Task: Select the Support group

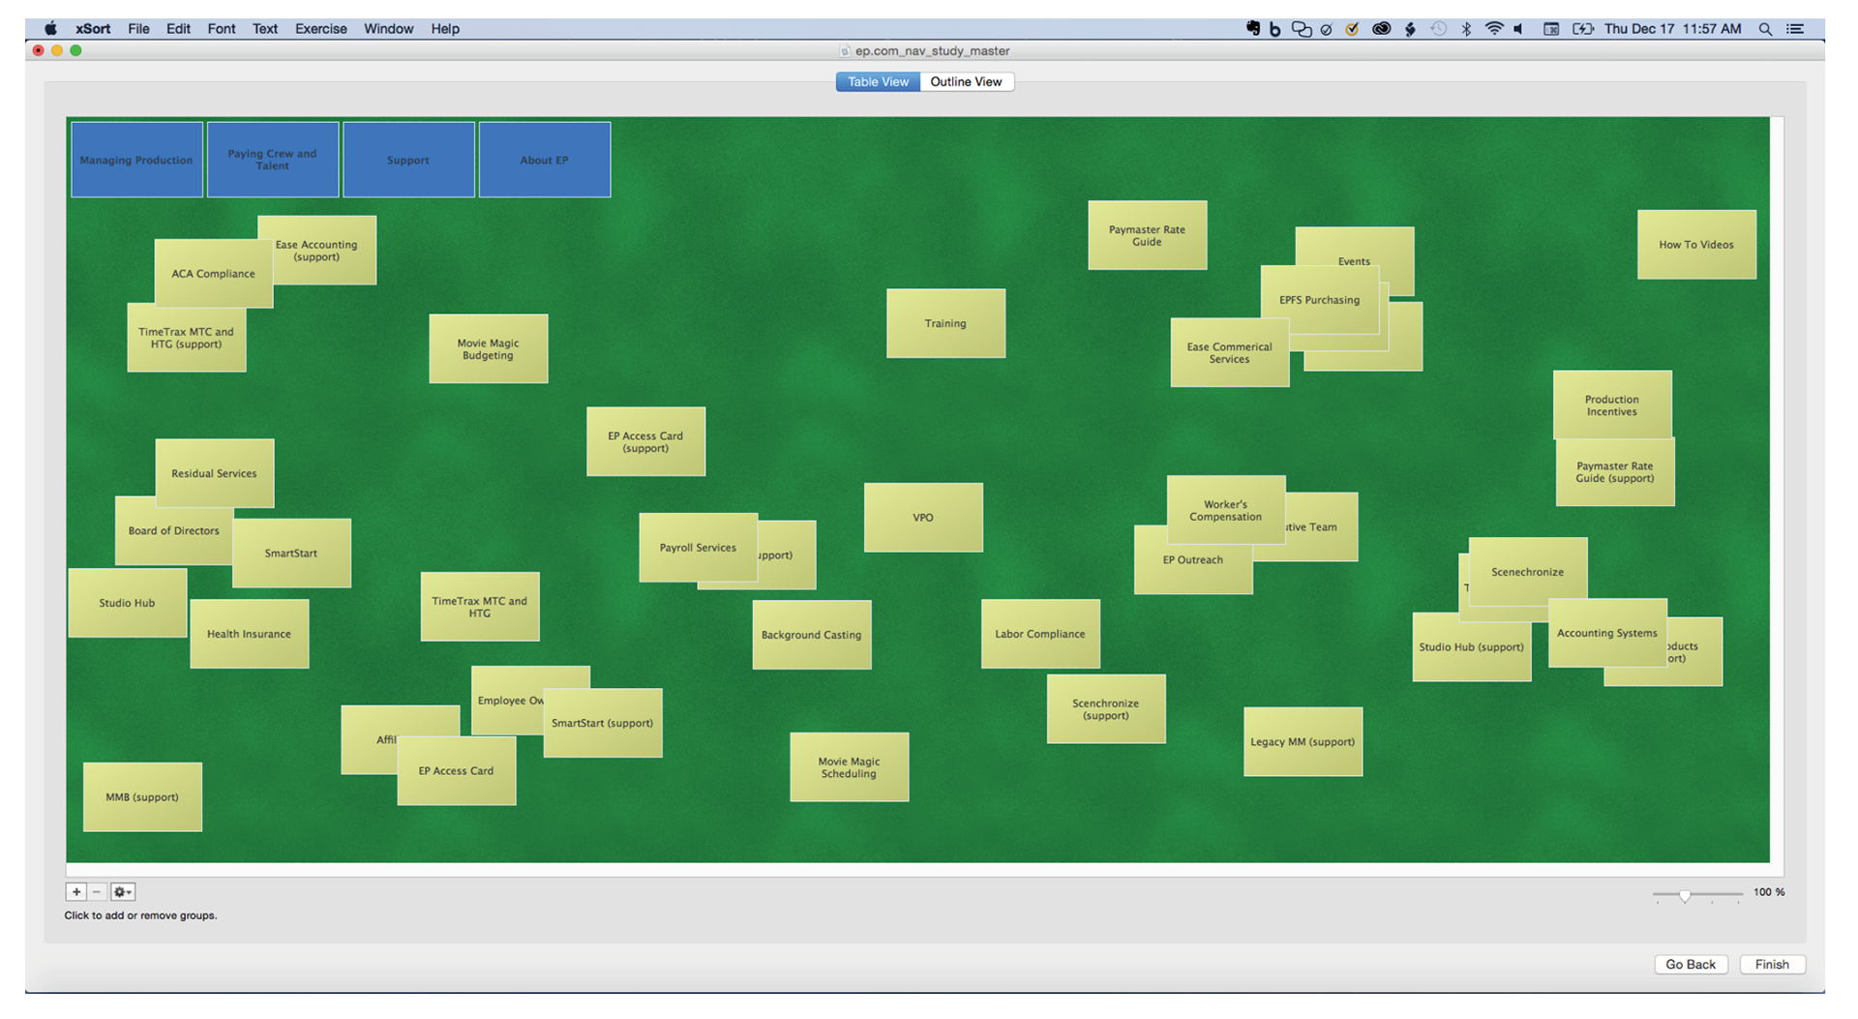Action: [408, 160]
